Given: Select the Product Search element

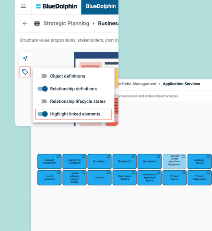Looking at the screenshot, I should (x=175, y=177).
